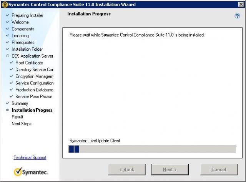
Task: Select the Service Configuration step
Action: [35, 83]
